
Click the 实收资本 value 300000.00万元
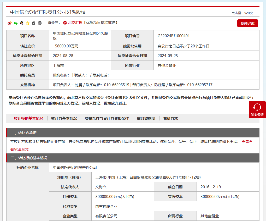pyautogui.click(x=220, y=197)
